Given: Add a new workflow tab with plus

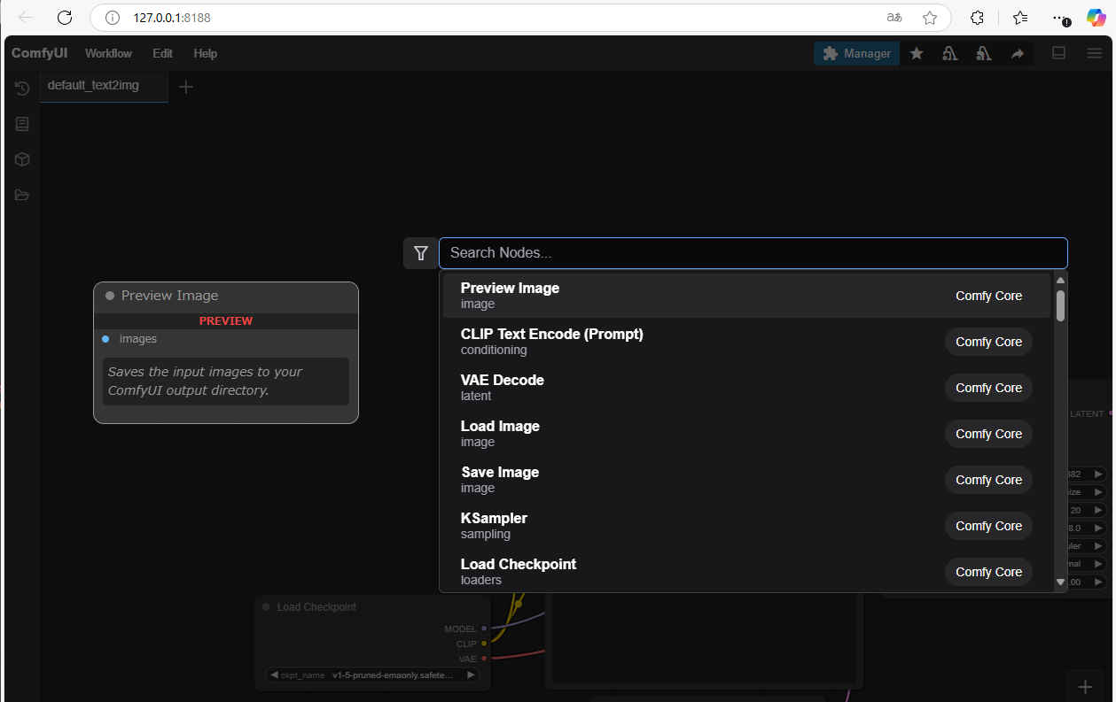Looking at the screenshot, I should [x=186, y=87].
